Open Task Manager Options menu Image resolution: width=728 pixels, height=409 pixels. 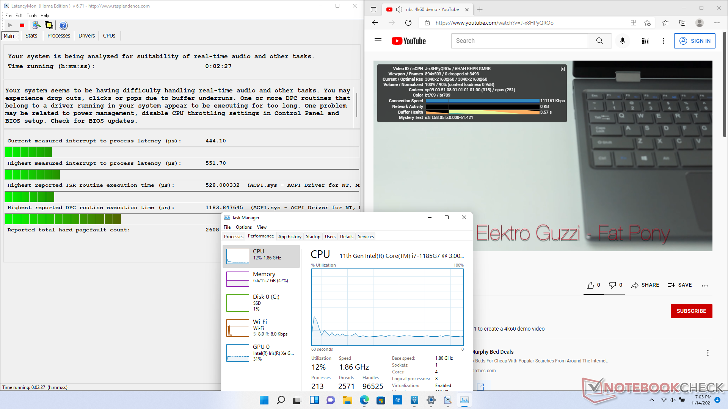pyautogui.click(x=244, y=227)
